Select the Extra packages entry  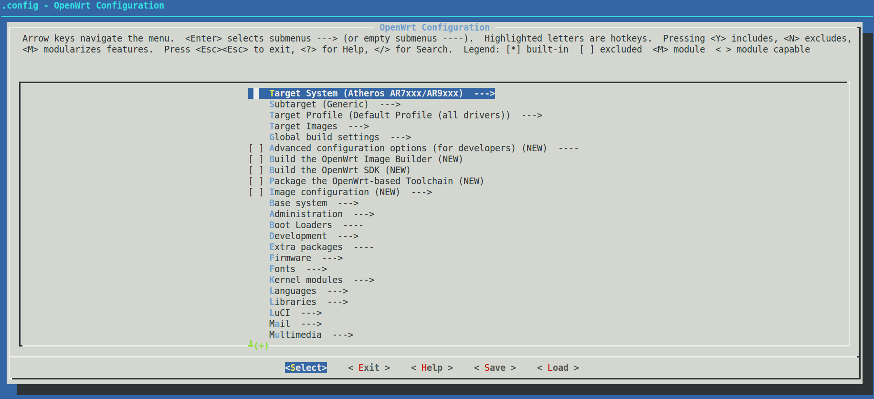click(x=322, y=247)
